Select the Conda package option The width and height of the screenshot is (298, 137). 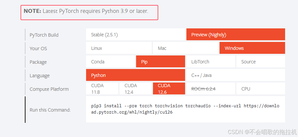coord(110,62)
